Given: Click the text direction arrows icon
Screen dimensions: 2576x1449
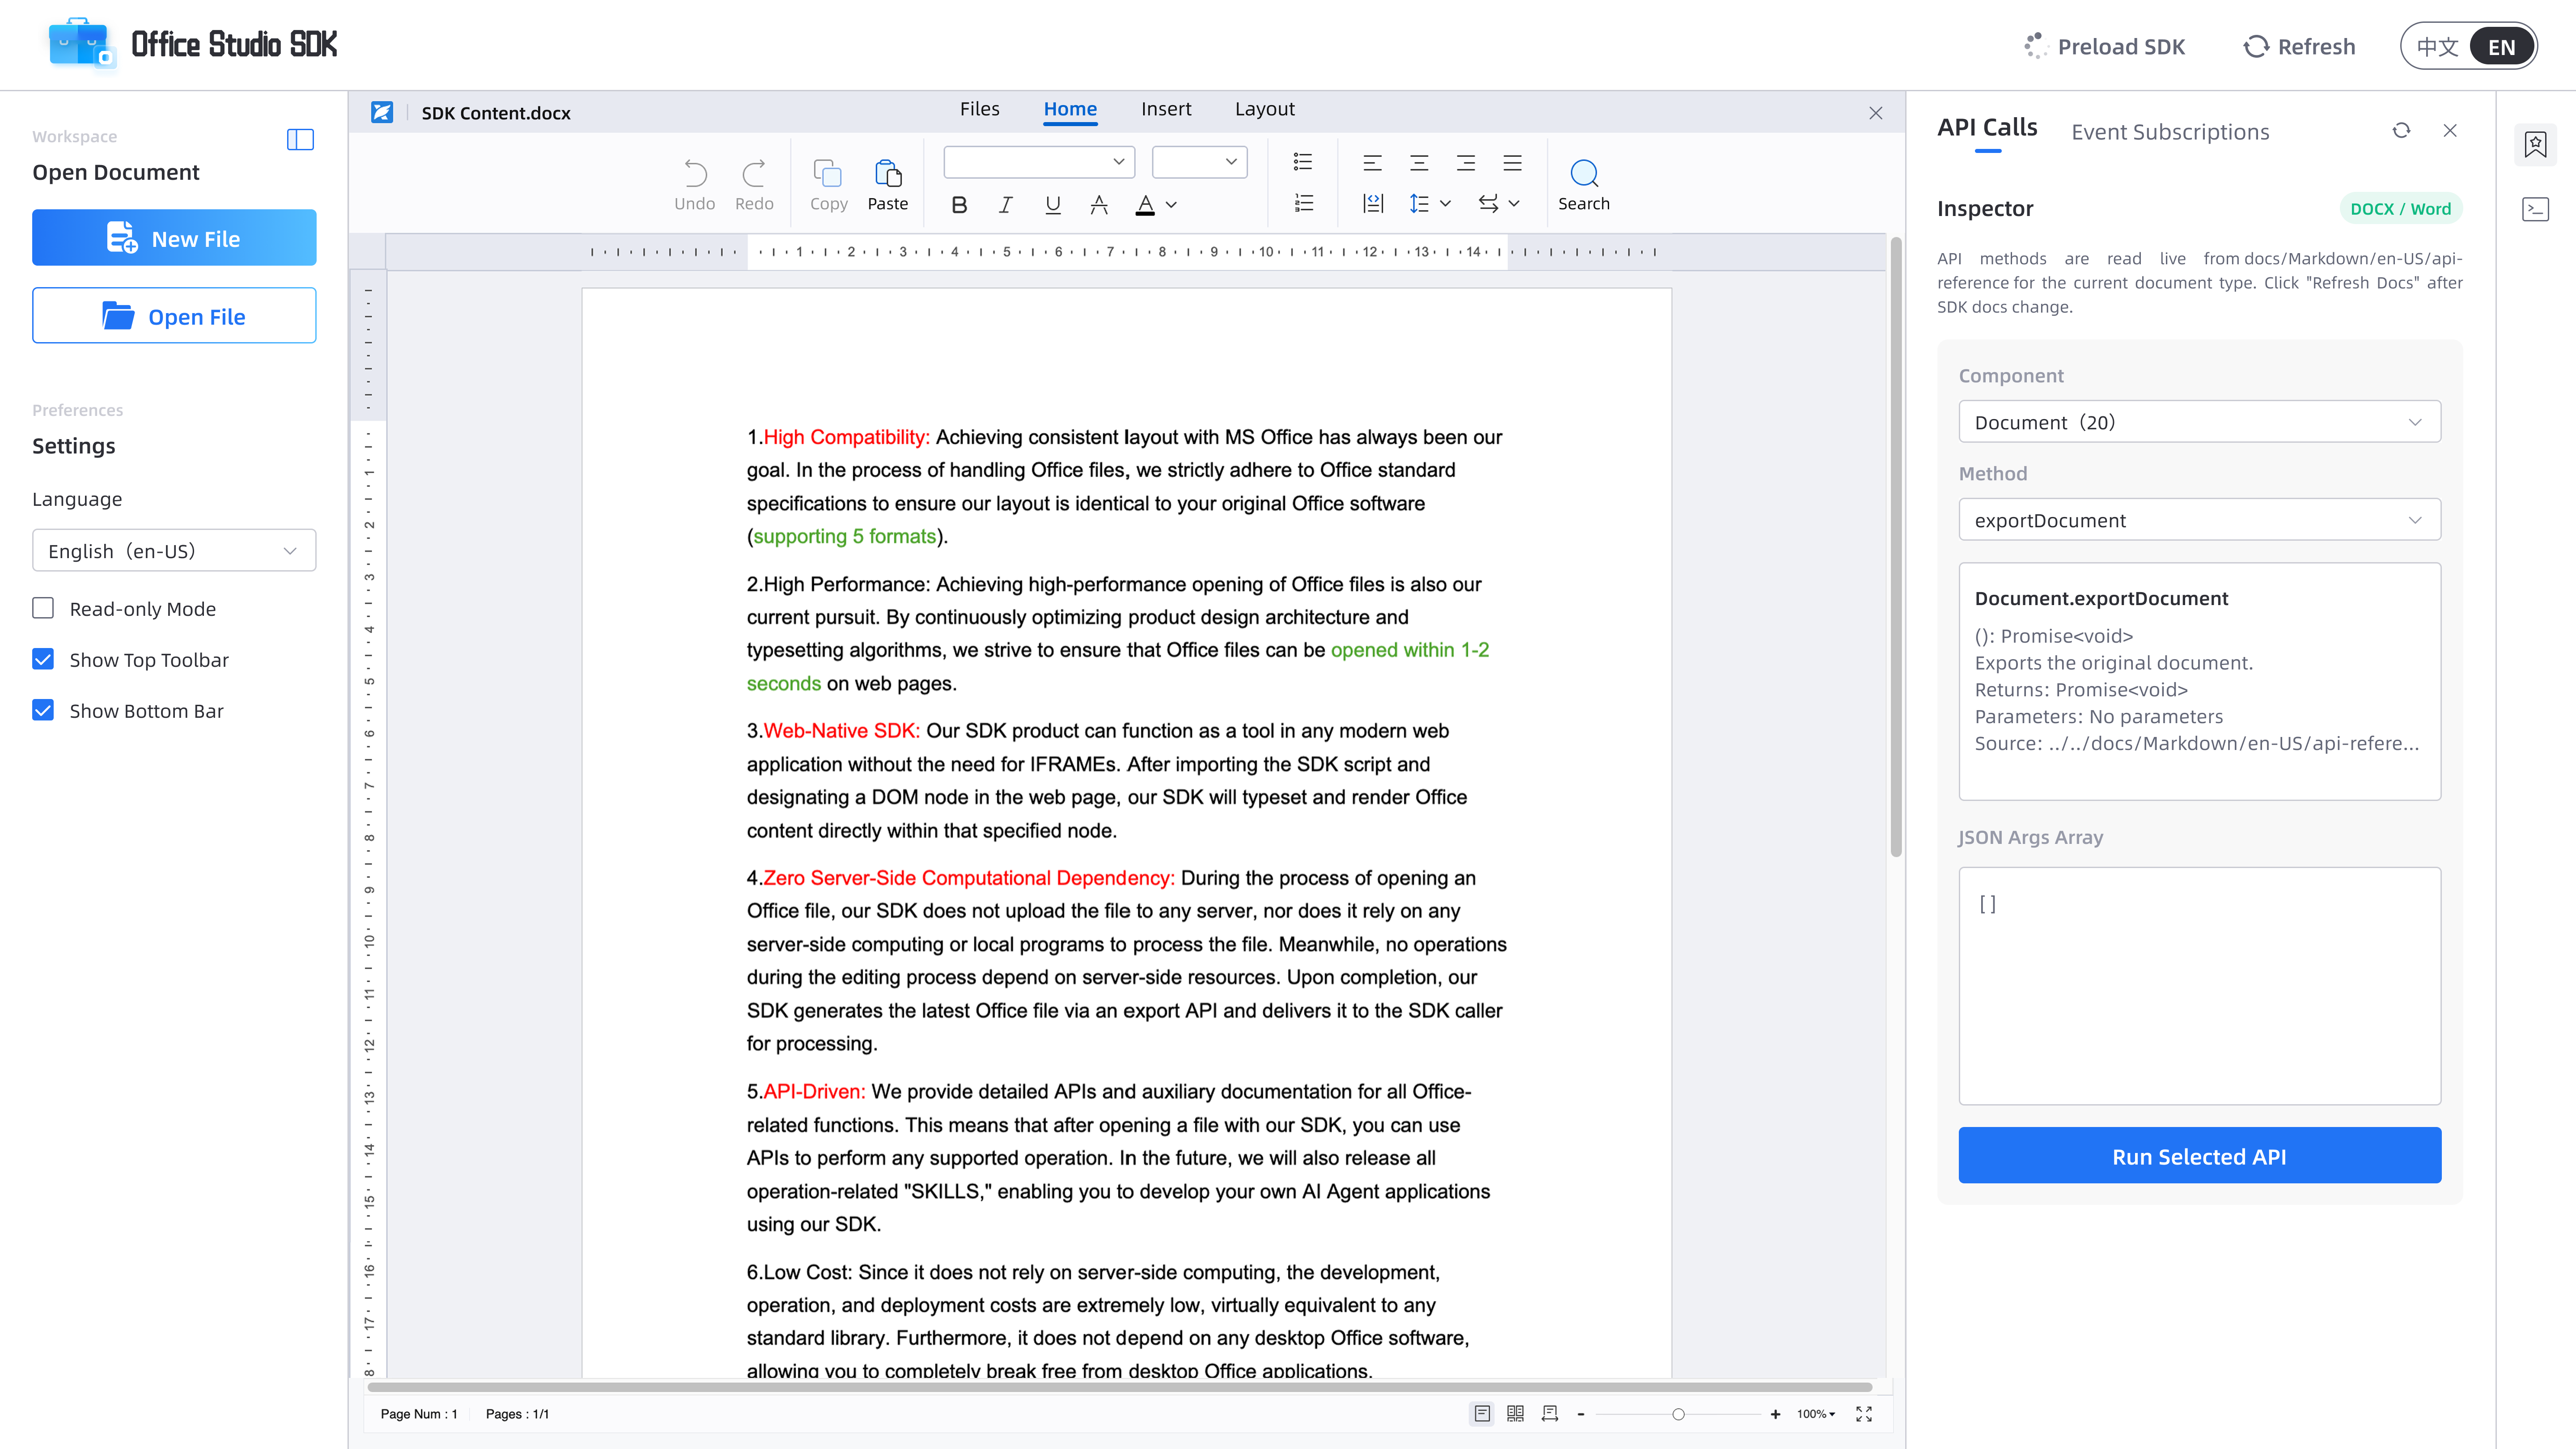Looking at the screenshot, I should point(1488,204).
